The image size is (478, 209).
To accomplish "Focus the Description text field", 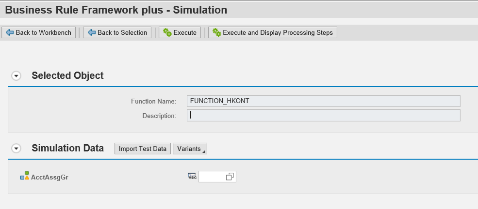I will [x=323, y=116].
